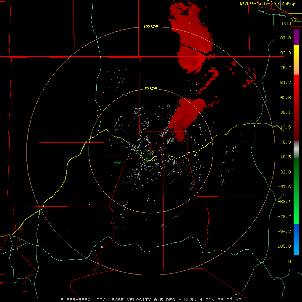Click the yellow segment of the color bar
This screenshot has width=302, height=302.
click(x=296, y=60)
